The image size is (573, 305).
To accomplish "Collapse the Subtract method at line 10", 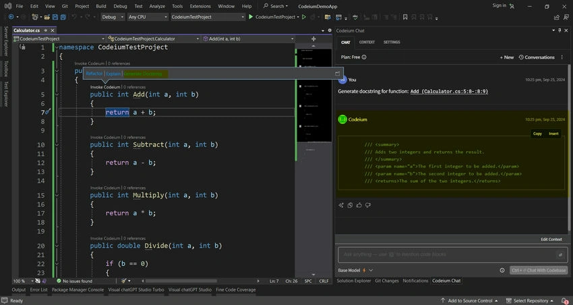I will 57,145.
